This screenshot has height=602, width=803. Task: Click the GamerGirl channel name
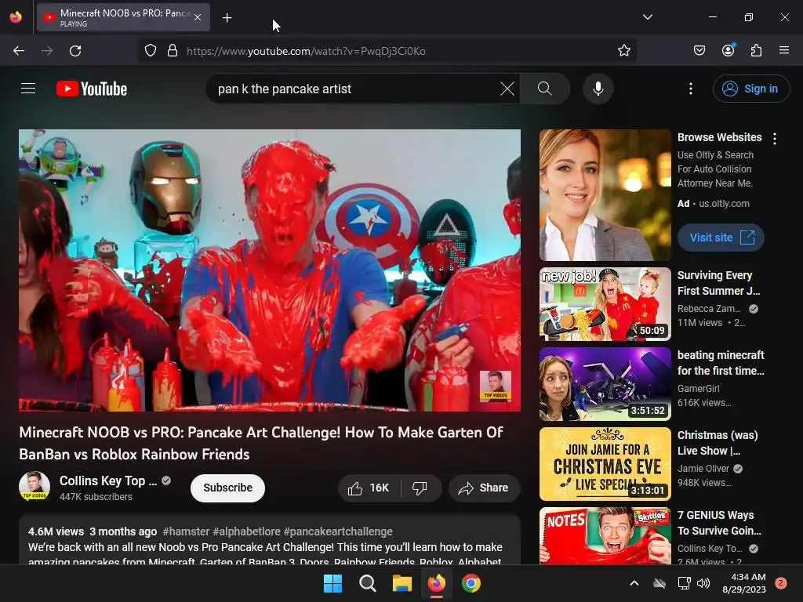(698, 389)
